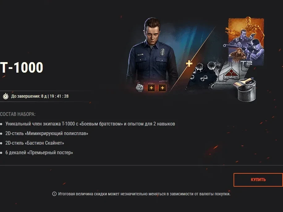The image size is (283, 212).
Task: Select the Мимикрирующий полисплав 2D-style item
Action: click(47, 134)
